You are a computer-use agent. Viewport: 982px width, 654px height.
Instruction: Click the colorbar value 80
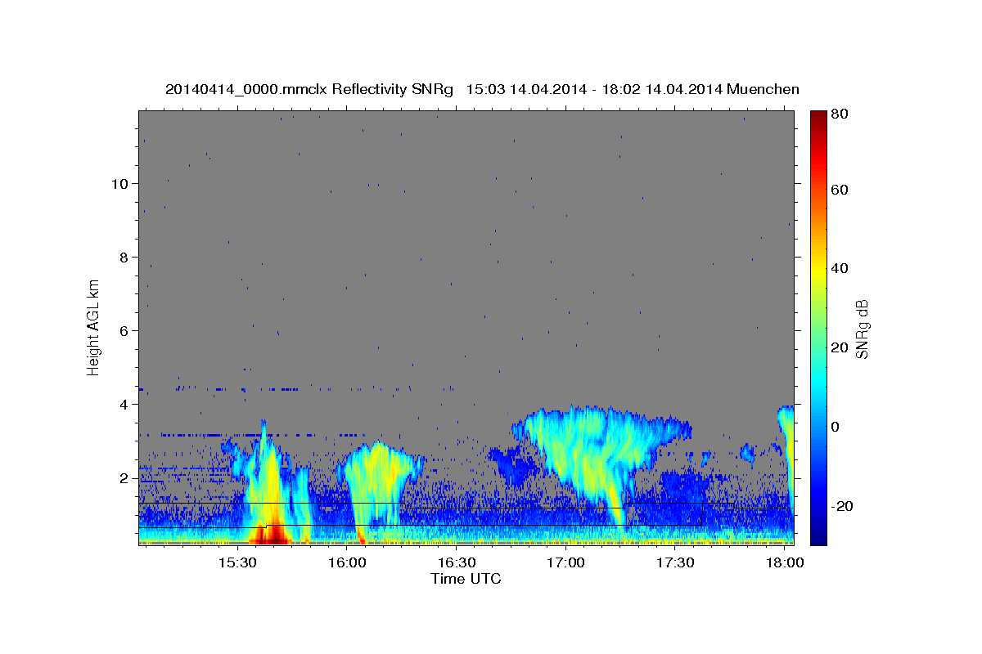[x=839, y=114]
